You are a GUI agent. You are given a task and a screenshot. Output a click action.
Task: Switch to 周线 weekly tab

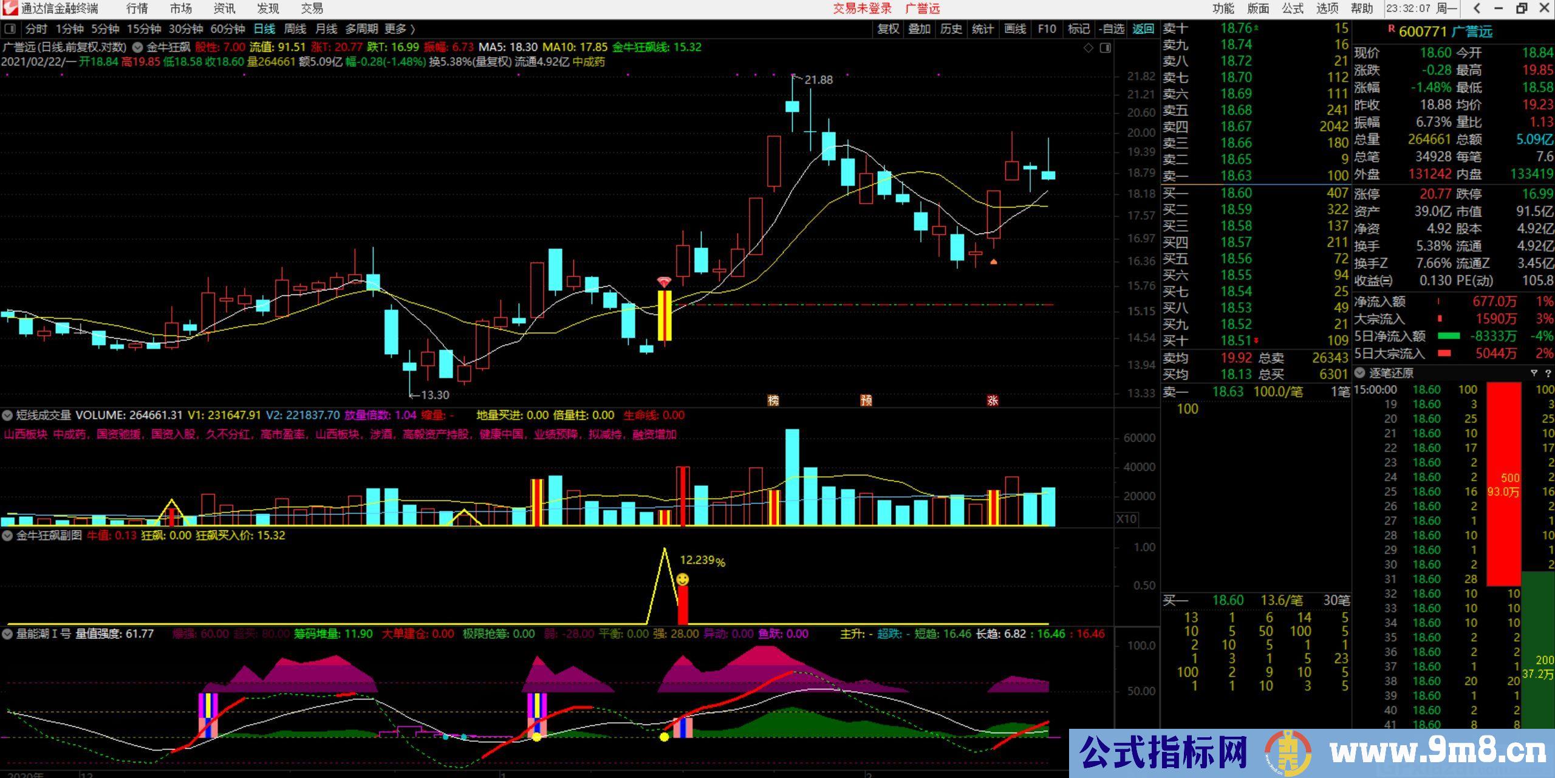point(295,29)
